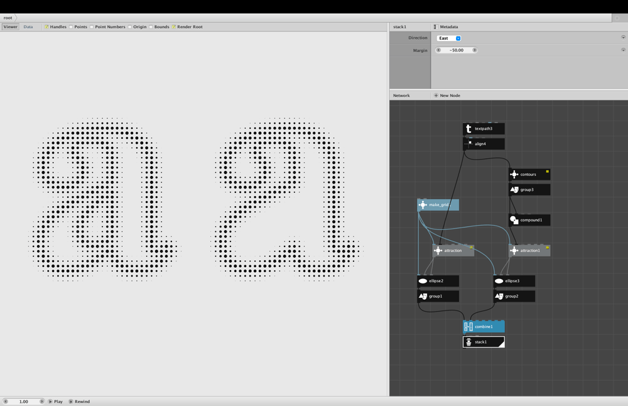Enable the Point Numbers checkbox
Viewport: 628px width, 406px height.
tap(92, 27)
